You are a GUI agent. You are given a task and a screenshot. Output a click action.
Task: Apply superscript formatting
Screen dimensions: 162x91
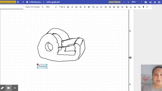(x=101, y=7)
